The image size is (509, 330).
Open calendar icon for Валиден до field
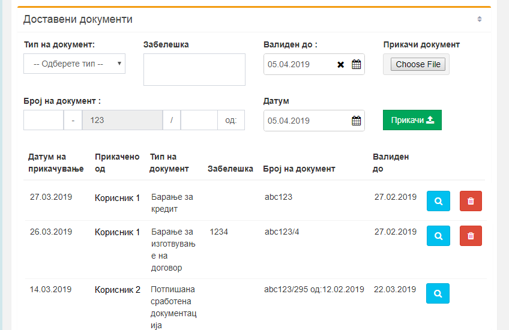[356, 64]
